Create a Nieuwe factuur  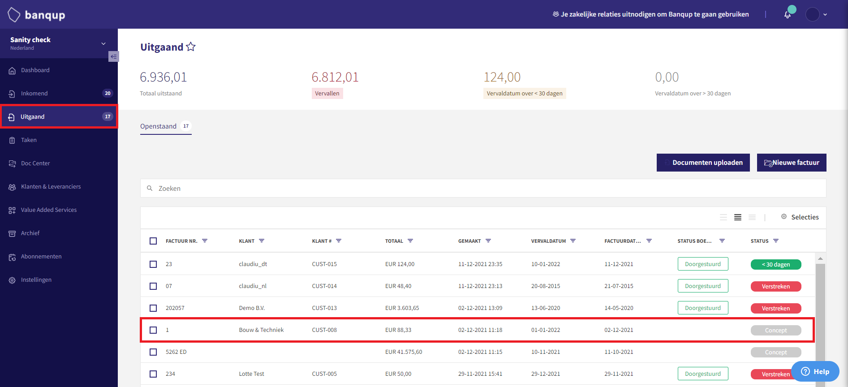(792, 163)
